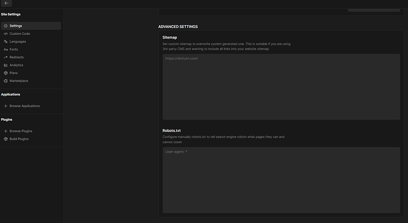Click the Sitemap heading
Screen dimensions: 408x223
click(170, 37)
